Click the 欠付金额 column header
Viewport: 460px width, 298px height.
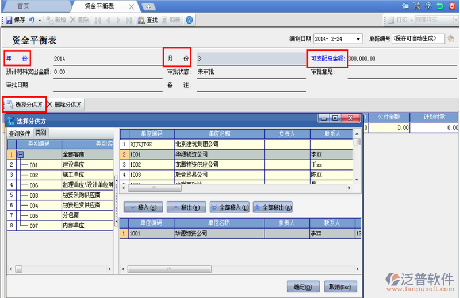(x=389, y=117)
